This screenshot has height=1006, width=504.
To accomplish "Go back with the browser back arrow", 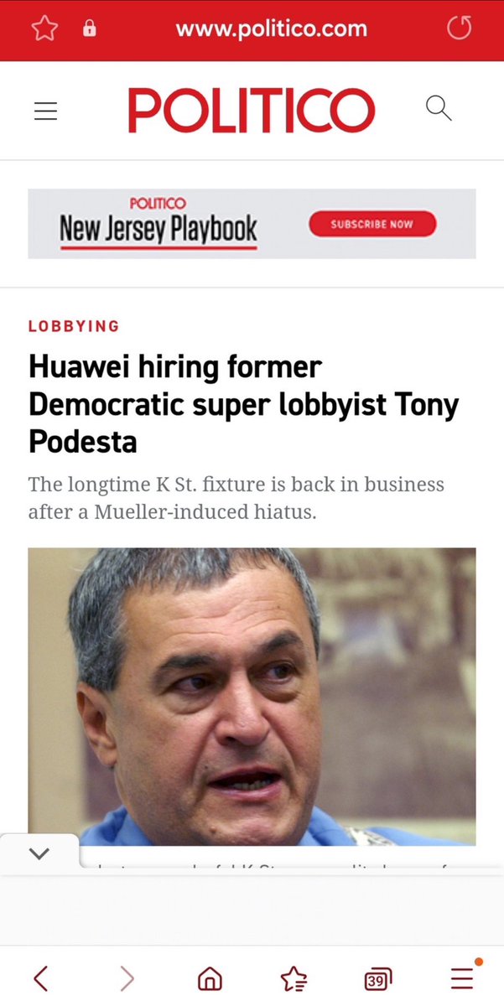I will pyautogui.click(x=40, y=977).
